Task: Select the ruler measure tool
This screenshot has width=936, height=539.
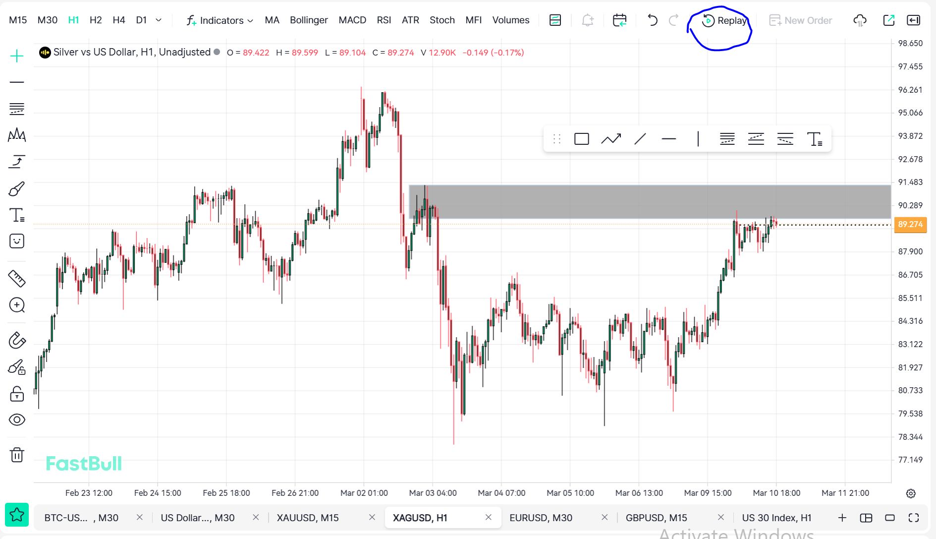Action: 17,279
